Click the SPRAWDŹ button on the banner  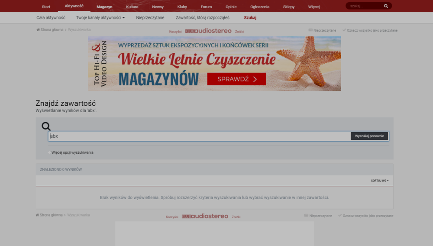pyautogui.click(x=237, y=79)
